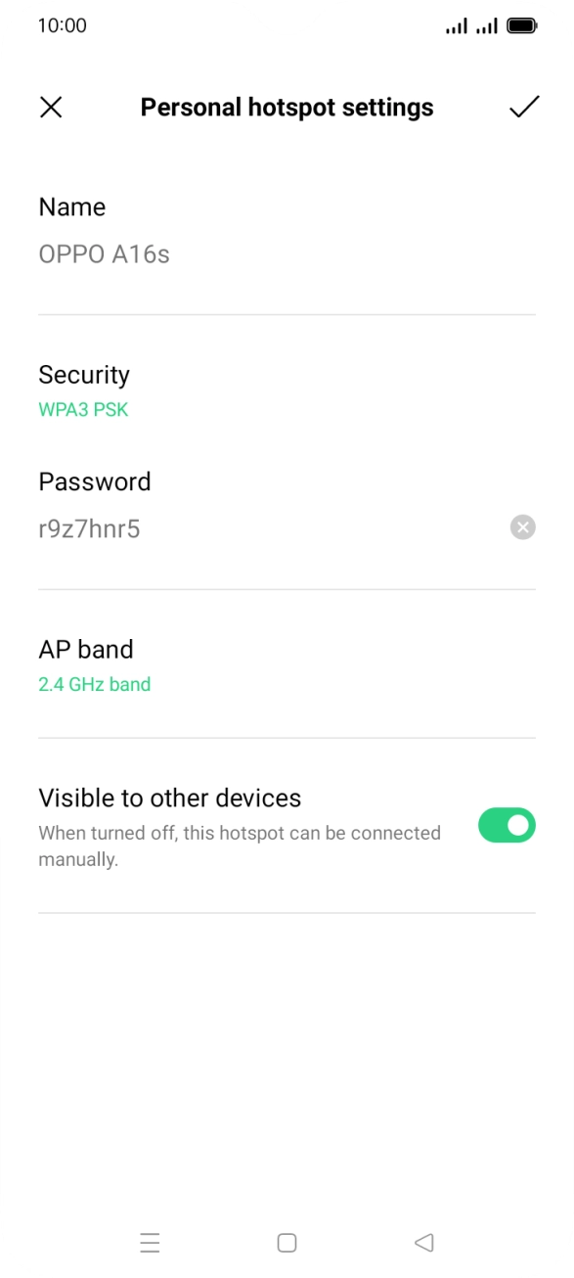Image resolution: width=574 pixels, height=1278 pixels.
Task: Open recent apps with the menu icon
Action: [x=150, y=1242]
